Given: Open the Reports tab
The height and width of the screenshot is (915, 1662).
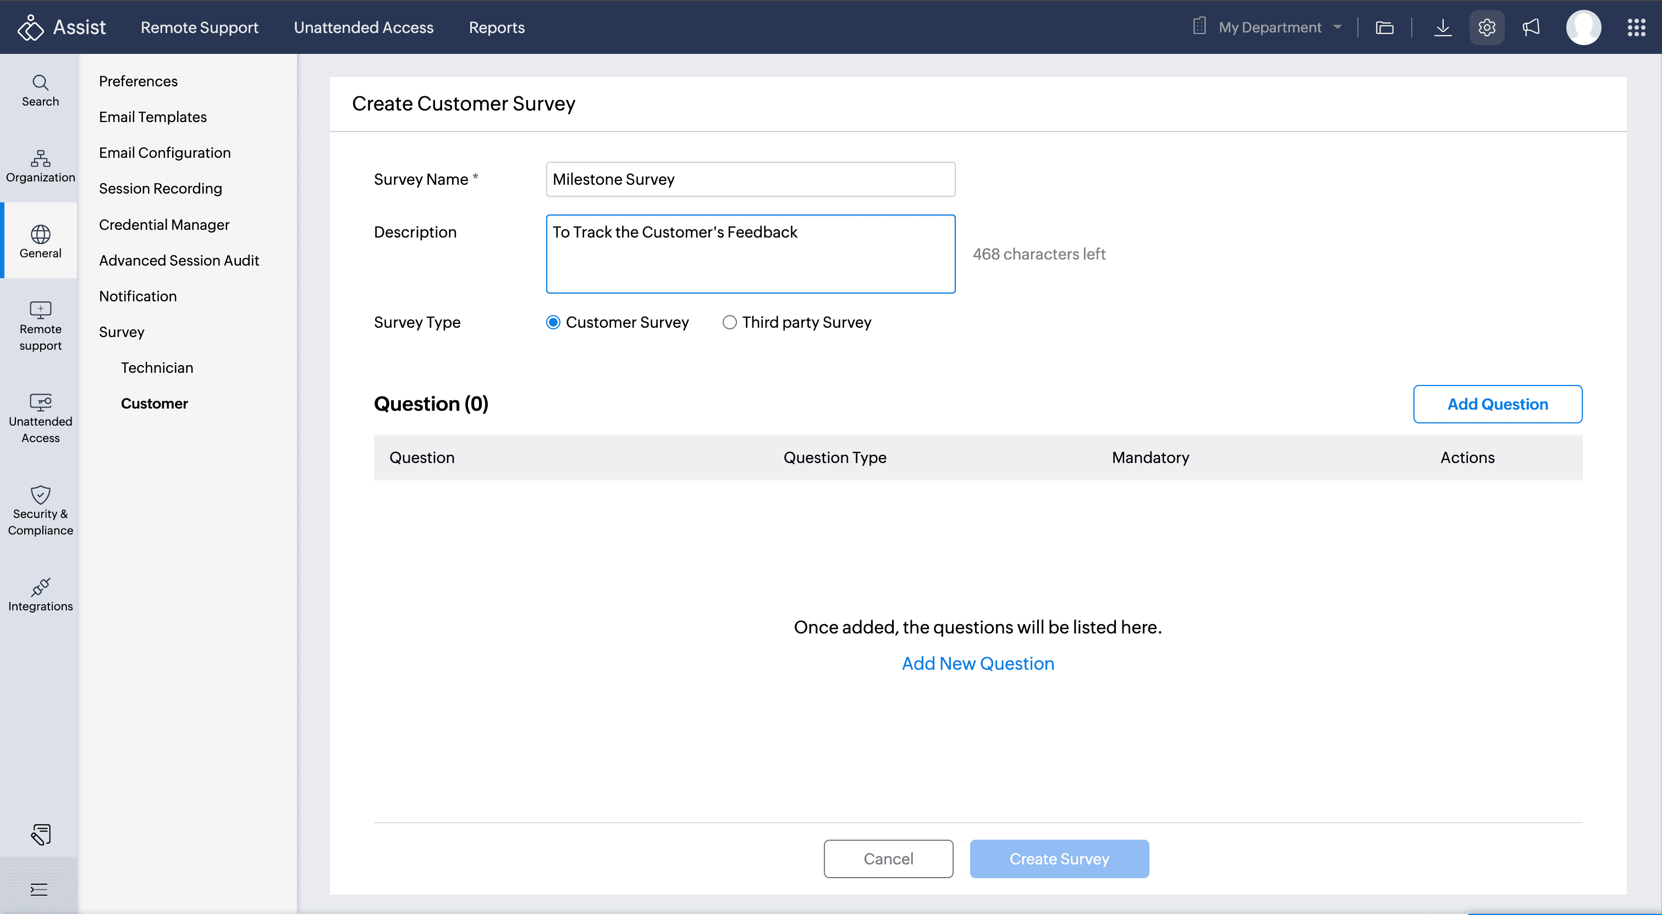Looking at the screenshot, I should pyautogui.click(x=496, y=27).
